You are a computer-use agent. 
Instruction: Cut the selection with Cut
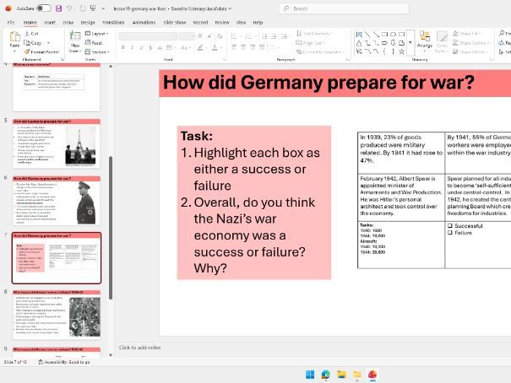tap(31, 34)
